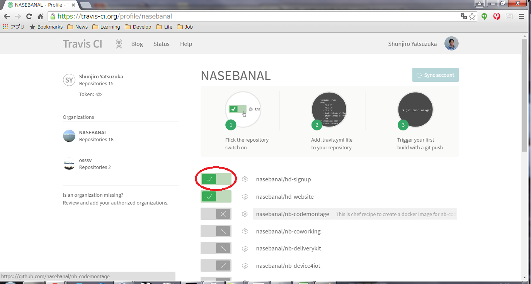Select the NASEBANAL organization
The image size is (531, 284).
coord(93,132)
